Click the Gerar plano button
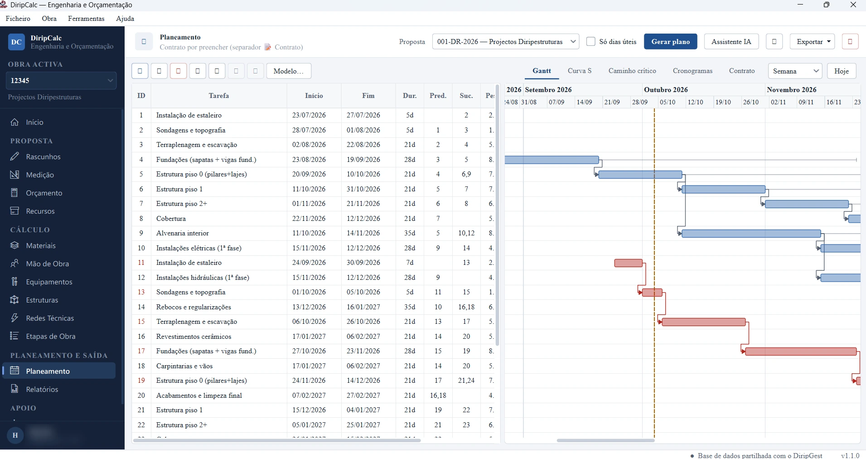Image resolution: width=866 pixels, height=459 pixels. click(671, 41)
